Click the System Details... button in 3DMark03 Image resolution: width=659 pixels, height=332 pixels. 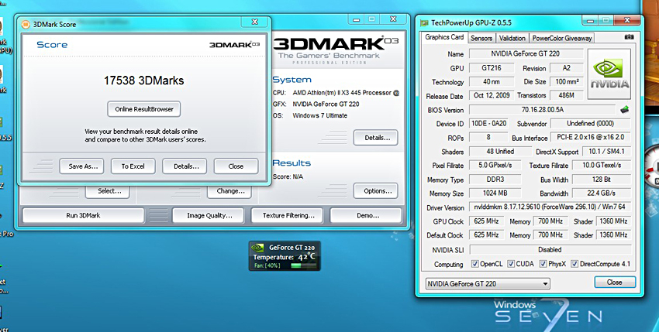tap(376, 138)
